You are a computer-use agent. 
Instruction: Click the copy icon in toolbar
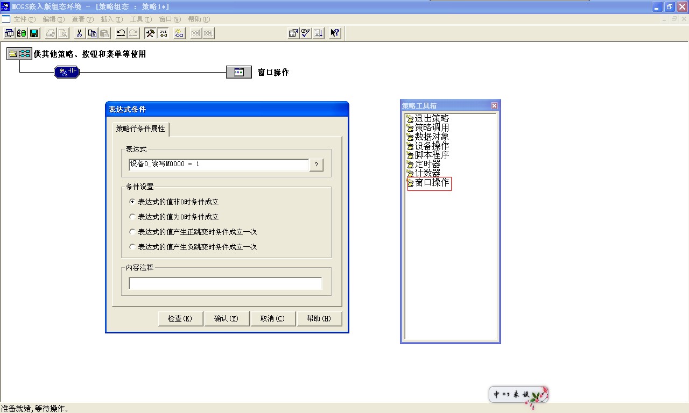[92, 33]
